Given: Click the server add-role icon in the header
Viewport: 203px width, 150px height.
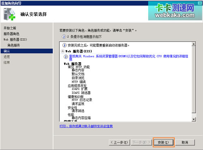Looking at the screenshot, I should 9,14.
